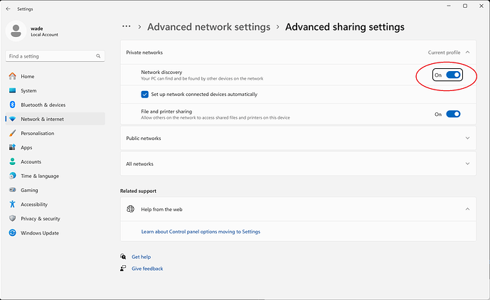Uncheck Set up network connected devices automatically
This screenshot has width=490, height=300.
click(145, 94)
